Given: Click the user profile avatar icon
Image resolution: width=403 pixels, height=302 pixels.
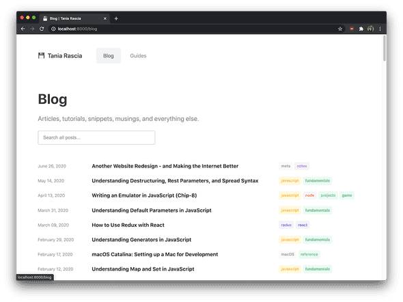Looking at the screenshot, I should click(370, 29).
